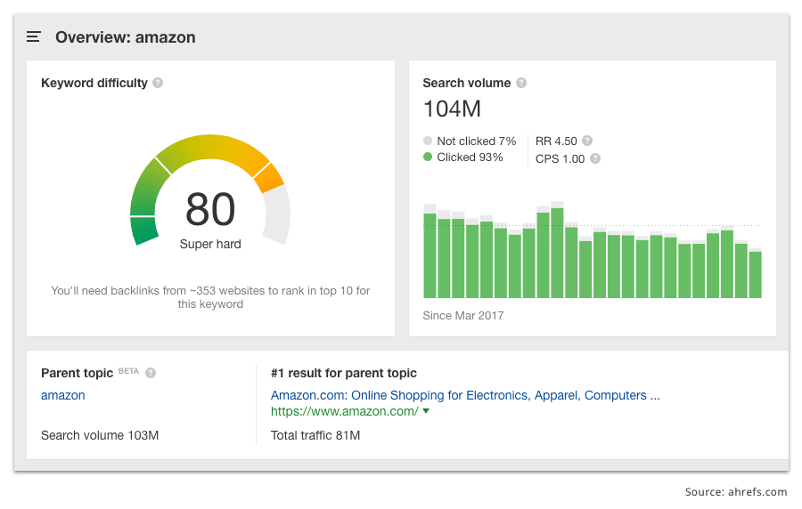The image size is (802, 509).
Task: Click the keyword difficulty gauge score 80
Action: (210, 209)
